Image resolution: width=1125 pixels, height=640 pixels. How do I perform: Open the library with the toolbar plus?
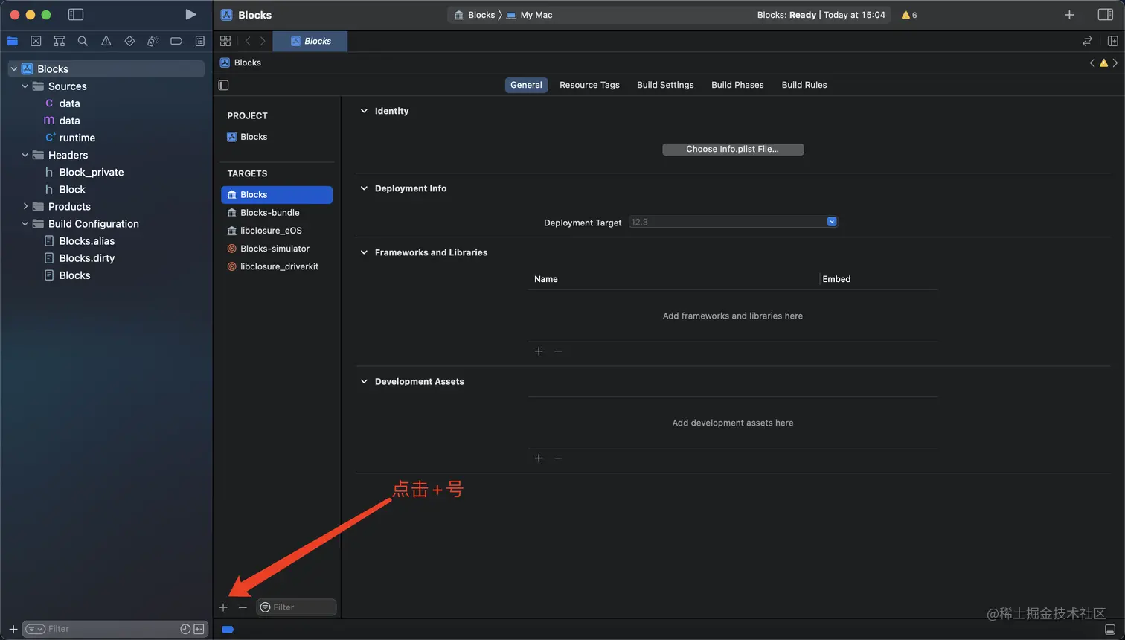point(1069,15)
